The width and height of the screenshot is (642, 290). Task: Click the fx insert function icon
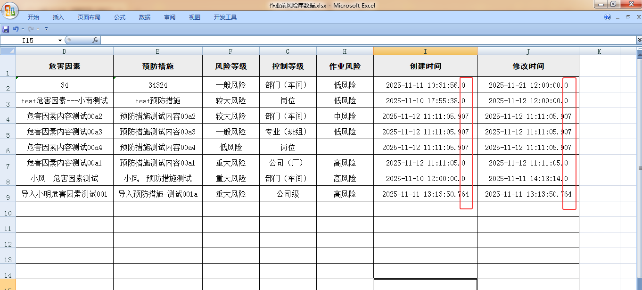pos(95,41)
